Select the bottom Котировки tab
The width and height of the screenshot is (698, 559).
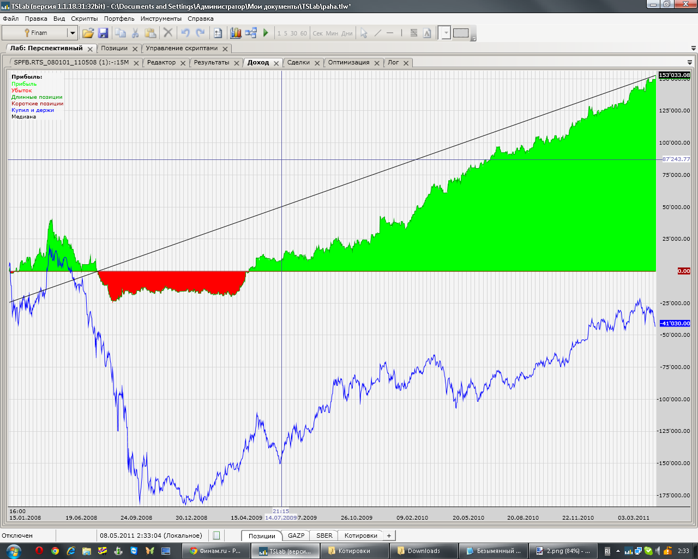361,536
